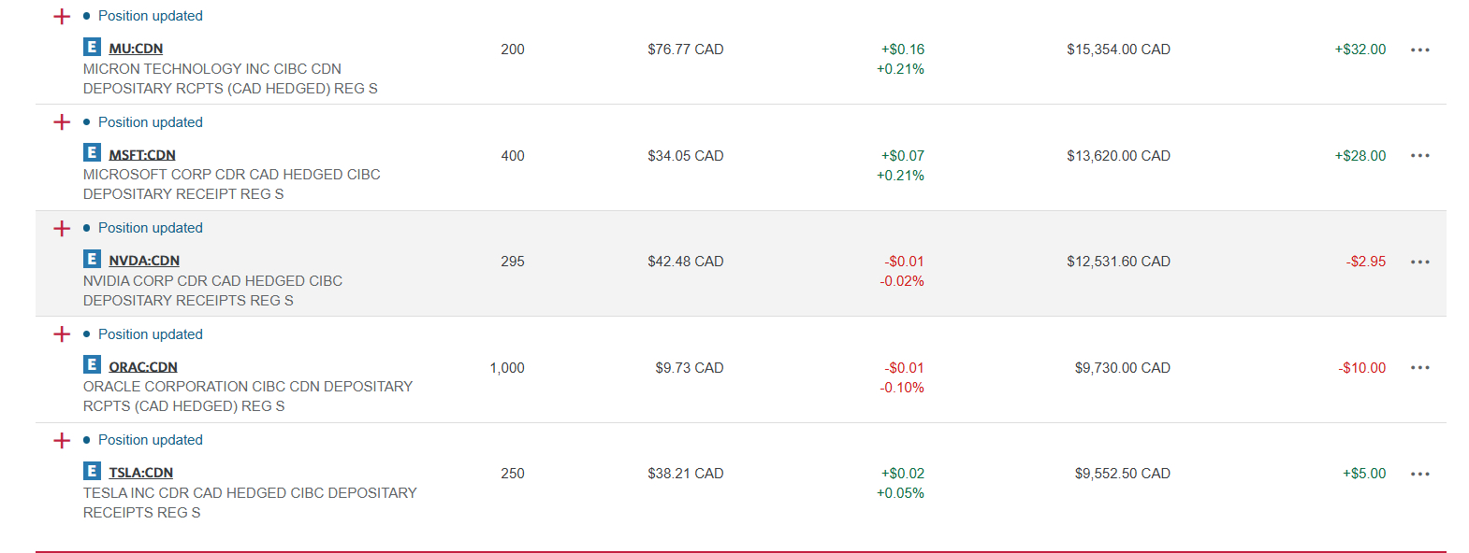1469x553 pixels.
Task: Open more options for Micron Technology row
Action: tap(1419, 50)
